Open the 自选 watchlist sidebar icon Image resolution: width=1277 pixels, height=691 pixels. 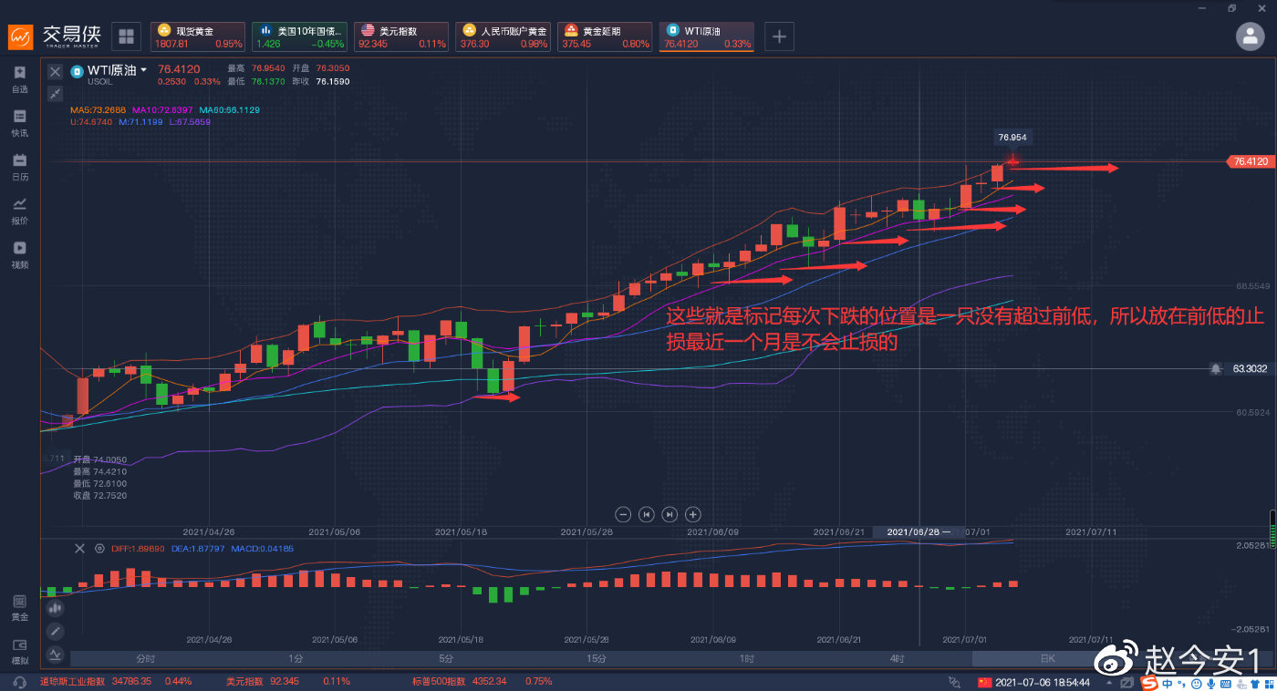coord(19,78)
